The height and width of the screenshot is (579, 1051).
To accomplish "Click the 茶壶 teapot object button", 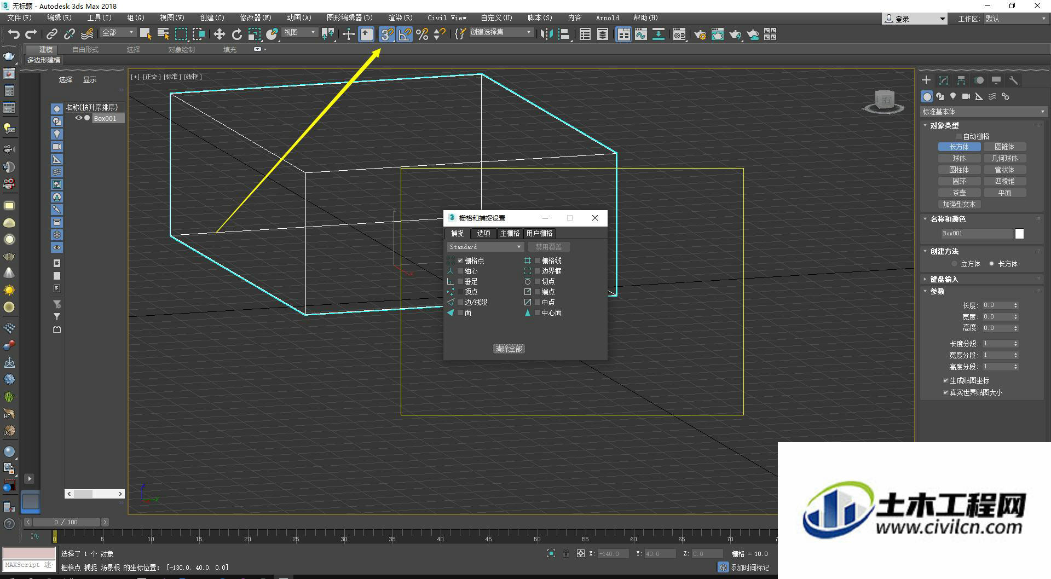I will [959, 193].
